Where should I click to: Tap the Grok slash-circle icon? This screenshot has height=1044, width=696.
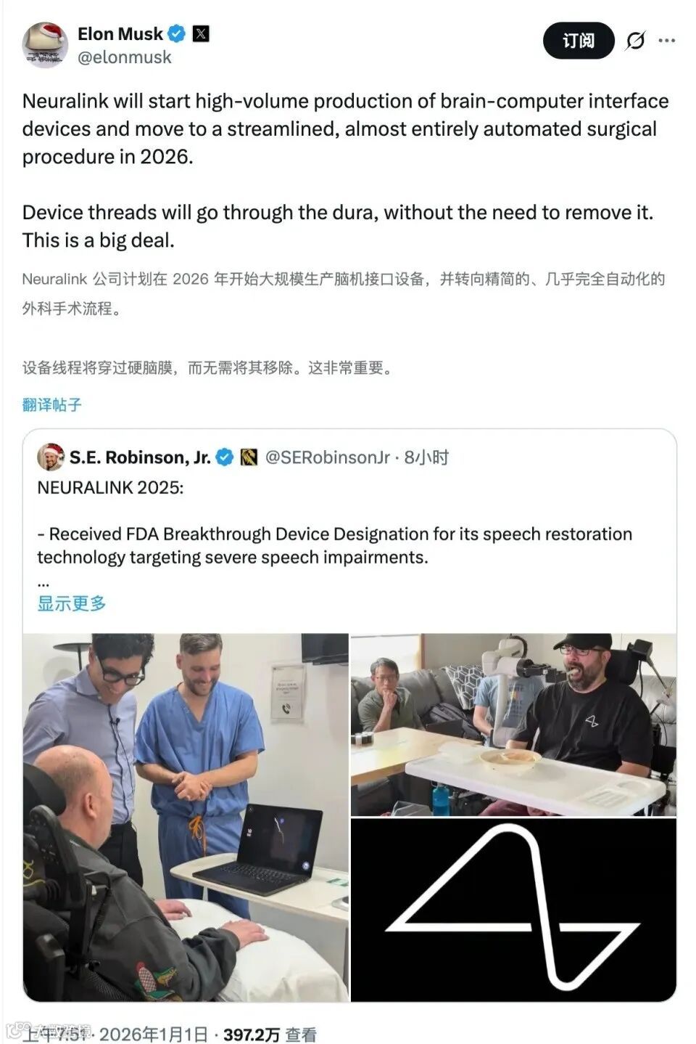(635, 41)
